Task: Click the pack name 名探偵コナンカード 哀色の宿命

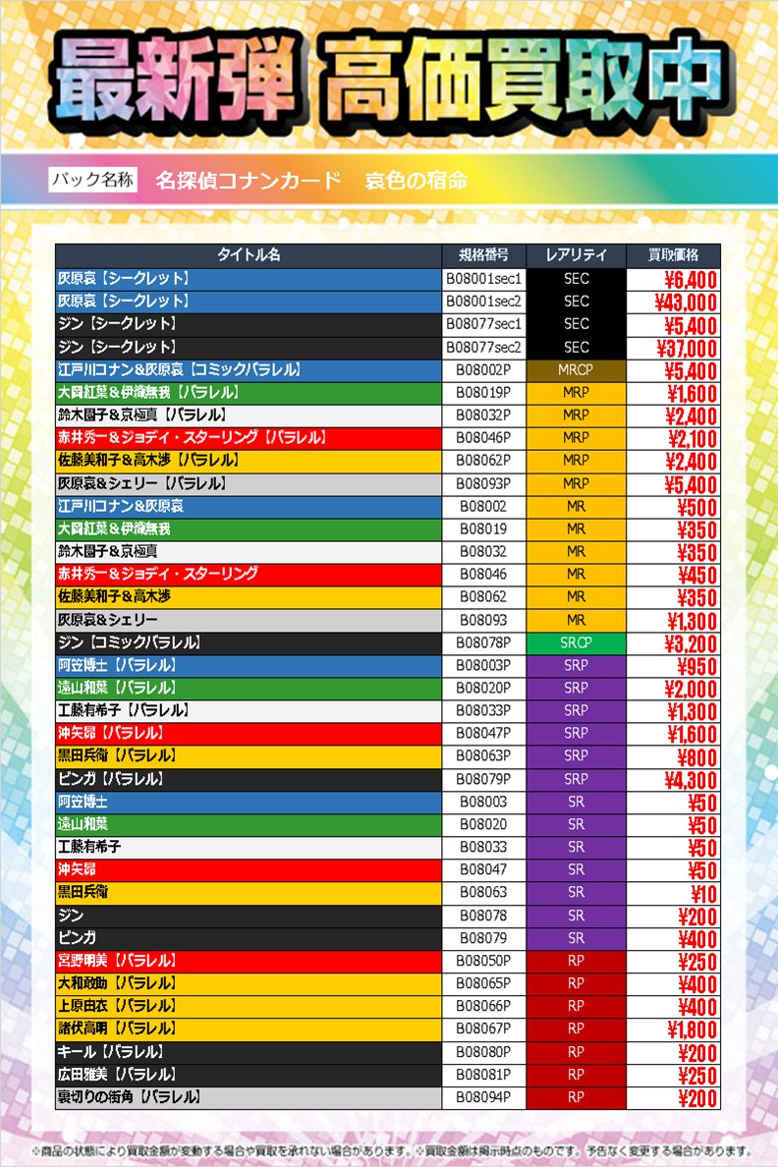Action: coord(312,180)
